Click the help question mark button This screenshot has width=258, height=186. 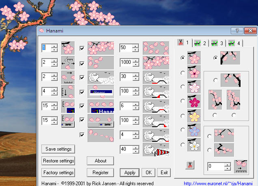click(x=237, y=30)
